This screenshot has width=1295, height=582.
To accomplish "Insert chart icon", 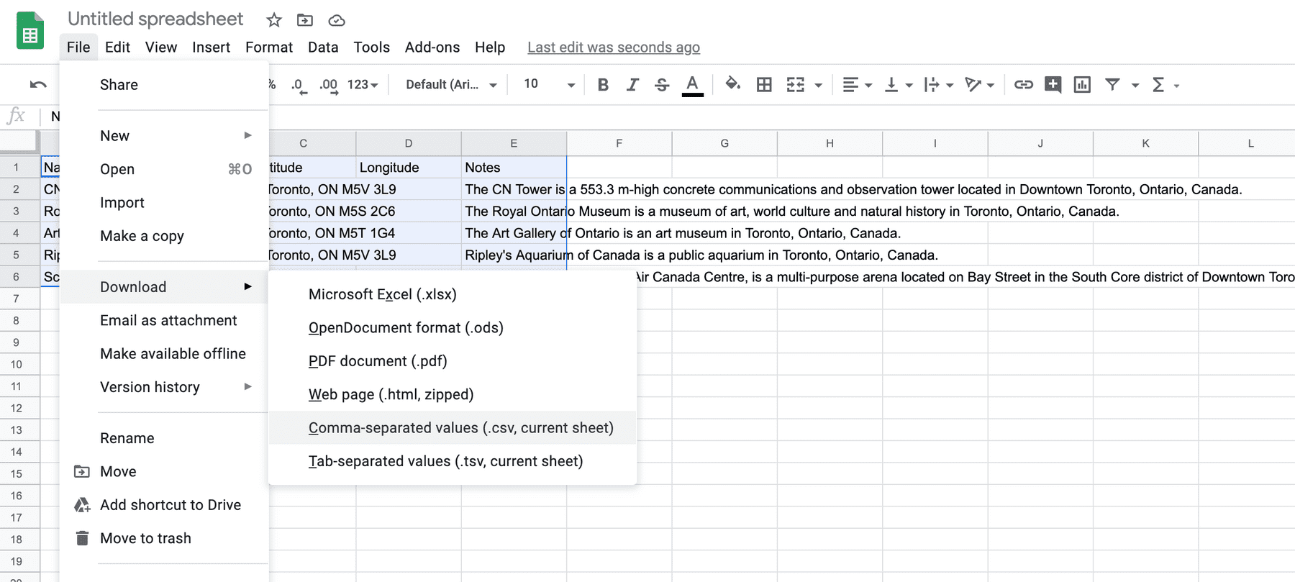I will click(1082, 85).
